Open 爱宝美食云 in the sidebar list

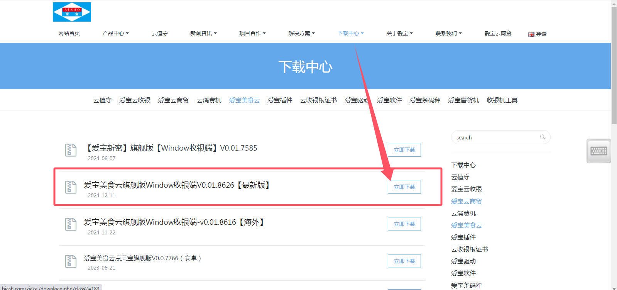(467, 225)
